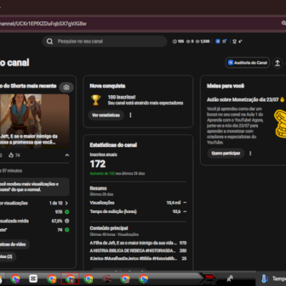Open three-dot menu beside Quero participar
Screen dimensions: 286x286
pos(250,153)
